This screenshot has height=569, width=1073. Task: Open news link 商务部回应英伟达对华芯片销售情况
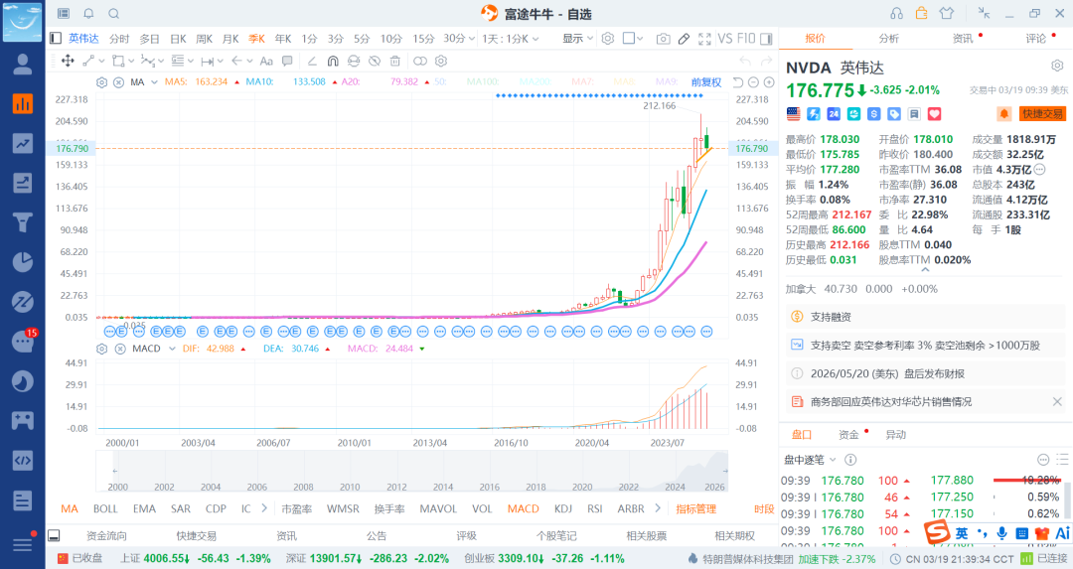(x=890, y=401)
